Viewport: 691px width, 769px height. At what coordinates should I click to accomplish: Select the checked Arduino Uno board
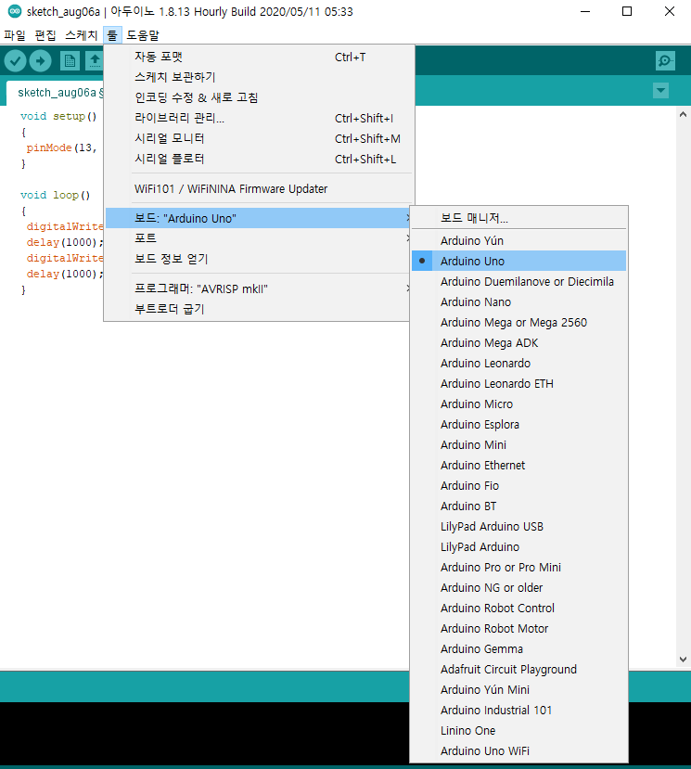(518, 261)
